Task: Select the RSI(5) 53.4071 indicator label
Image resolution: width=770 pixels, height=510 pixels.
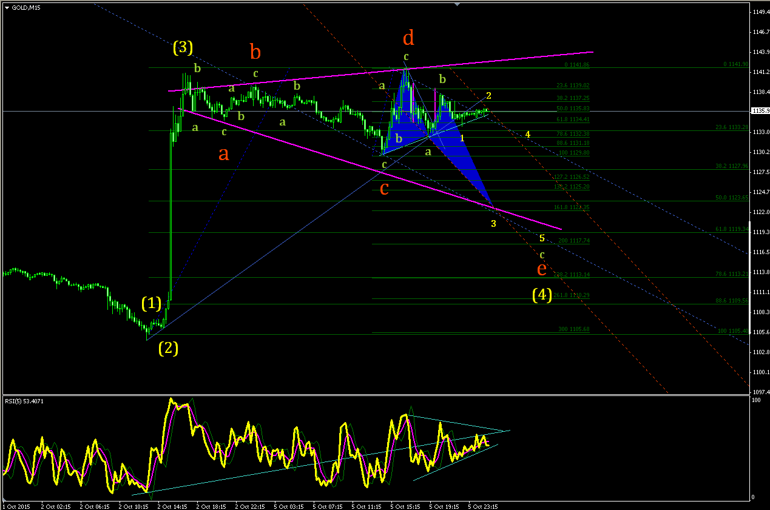Action: 25,401
